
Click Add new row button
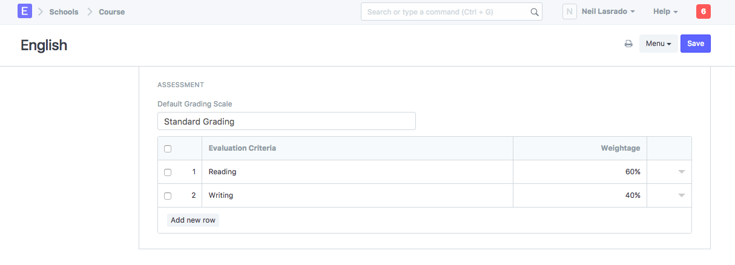193,220
